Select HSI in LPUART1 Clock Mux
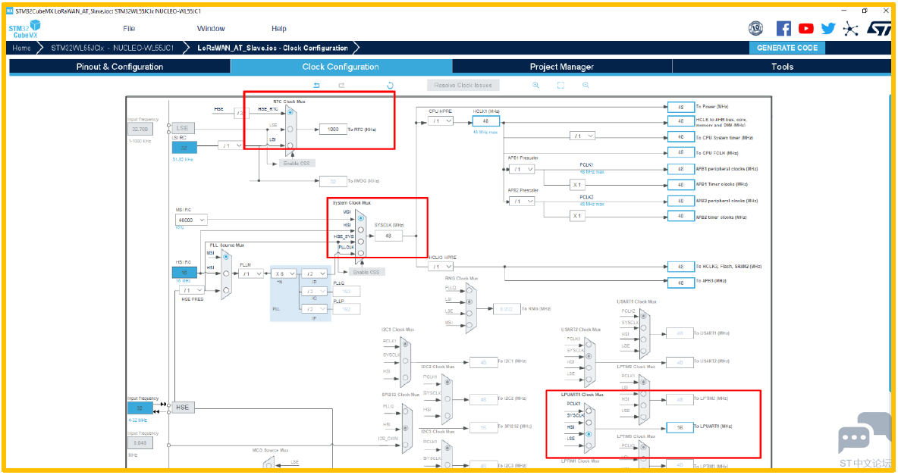 [589, 434]
